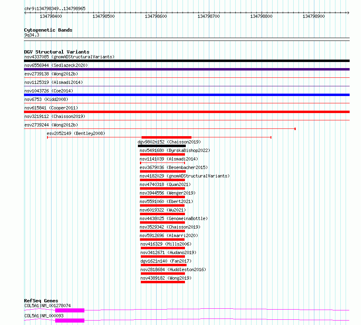Select the nsv1125319 (Alsmadi2014) variant label
The height and width of the screenshot is (325, 361).
pyautogui.click(x=54, y=82)
